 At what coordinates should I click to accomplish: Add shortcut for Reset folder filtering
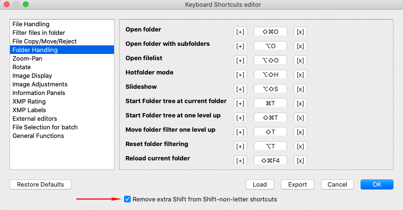pyautogui.click(x=240, y=147)
